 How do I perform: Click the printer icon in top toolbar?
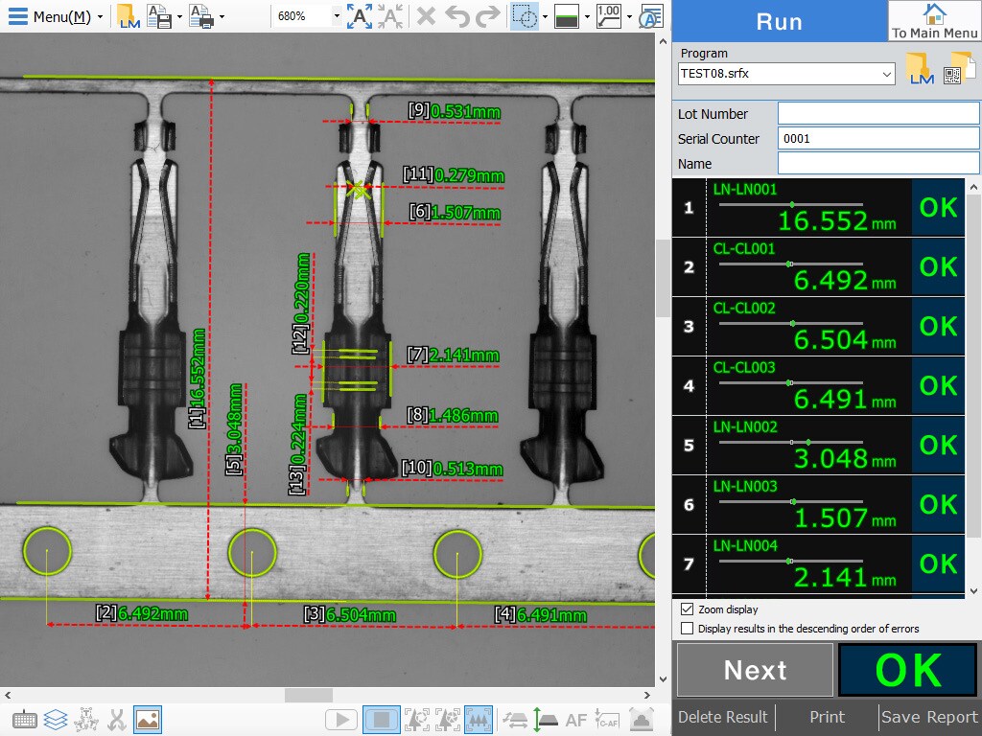[x=200, y=16]
